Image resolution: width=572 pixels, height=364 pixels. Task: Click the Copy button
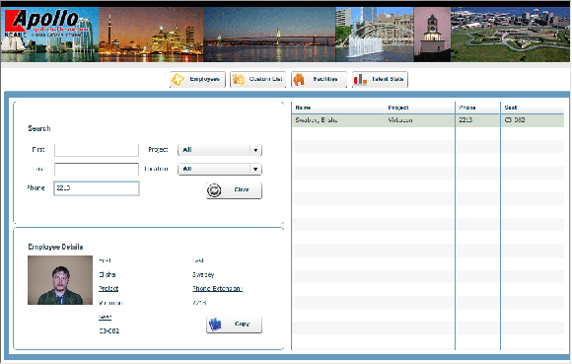[234, 324]
